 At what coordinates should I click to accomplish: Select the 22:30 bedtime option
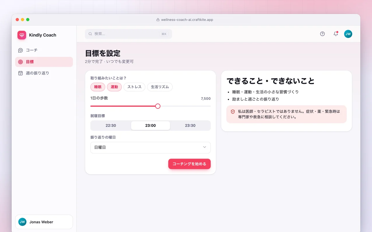(x=111, y=126)
